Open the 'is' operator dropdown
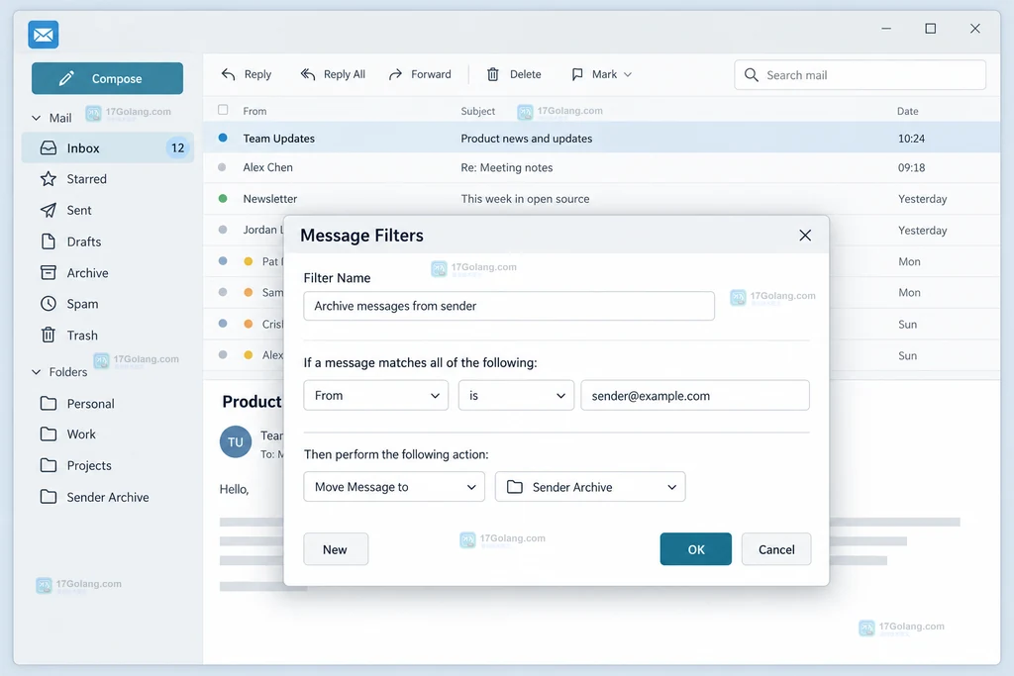 (516, 396)
